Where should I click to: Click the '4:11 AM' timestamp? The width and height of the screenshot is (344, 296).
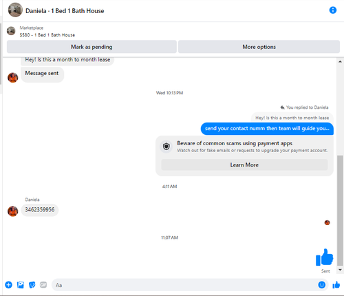[x=169, y=187]
